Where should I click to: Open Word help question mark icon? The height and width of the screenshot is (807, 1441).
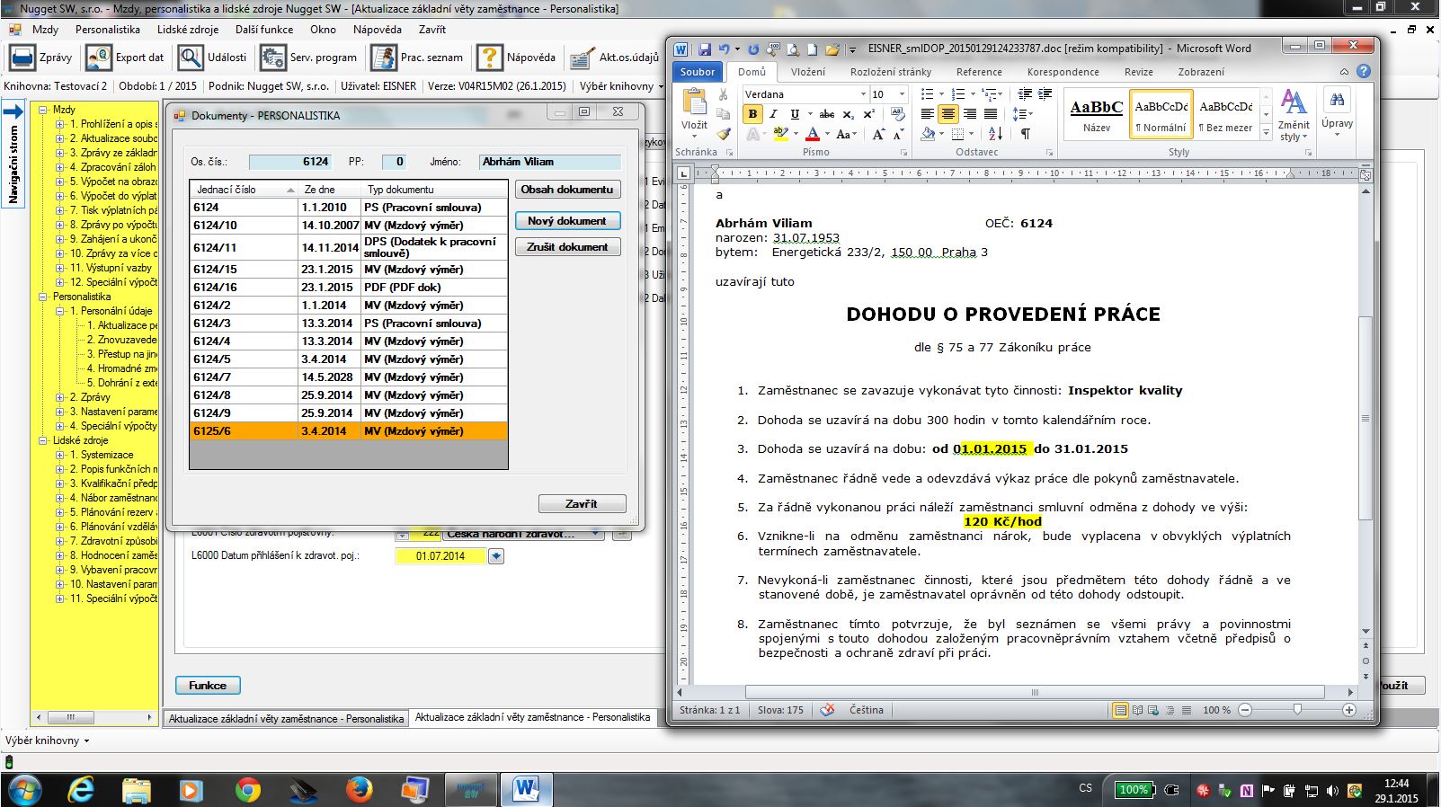pos(1364,72)
